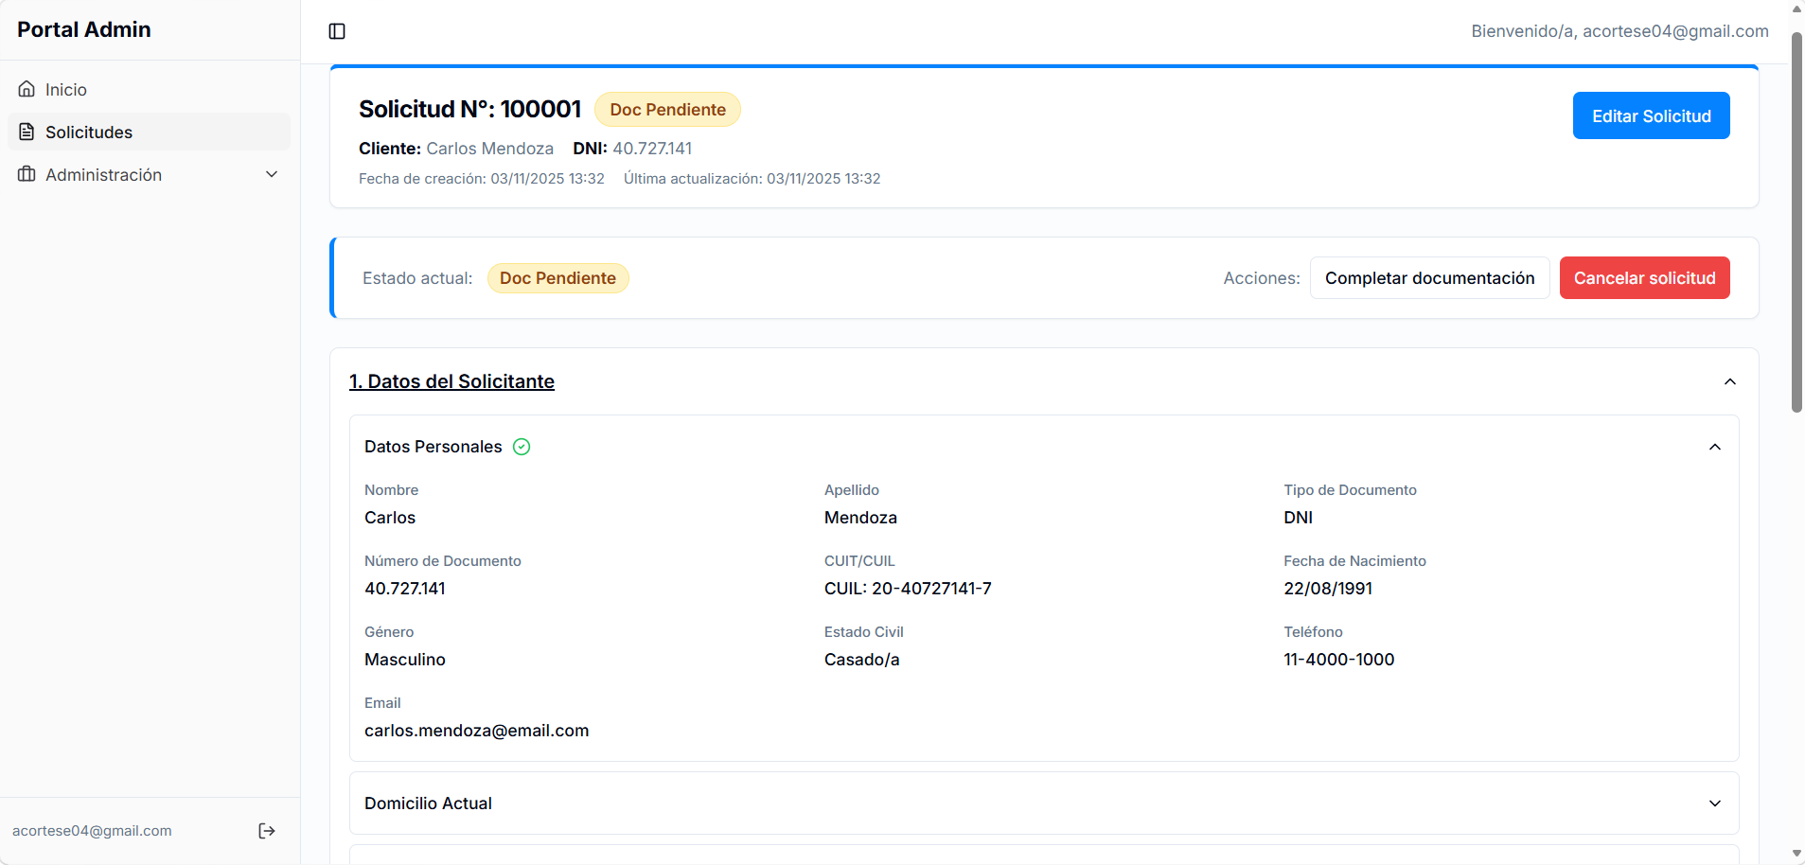Click the green check icon beside Datos Personales
Image resolution: width=1805 pixels, height=865 pixels.
522,446
